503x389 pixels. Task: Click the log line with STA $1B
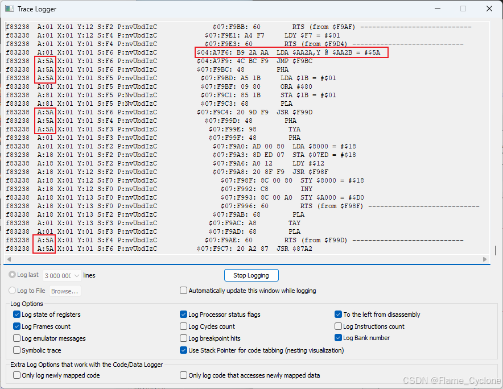pyautogui.click(x=171, y=95)
